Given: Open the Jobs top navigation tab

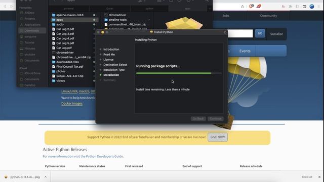Looking at the screenshot, I should tap(226, 16).
